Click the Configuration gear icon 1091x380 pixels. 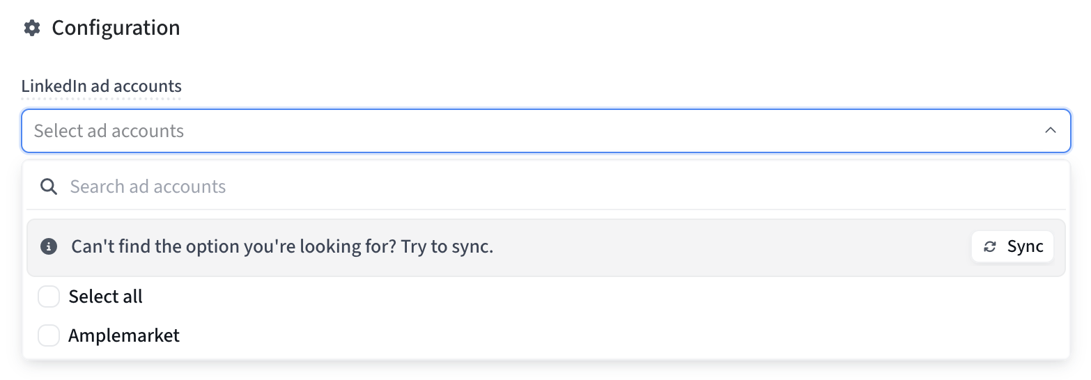coord(31,29)
